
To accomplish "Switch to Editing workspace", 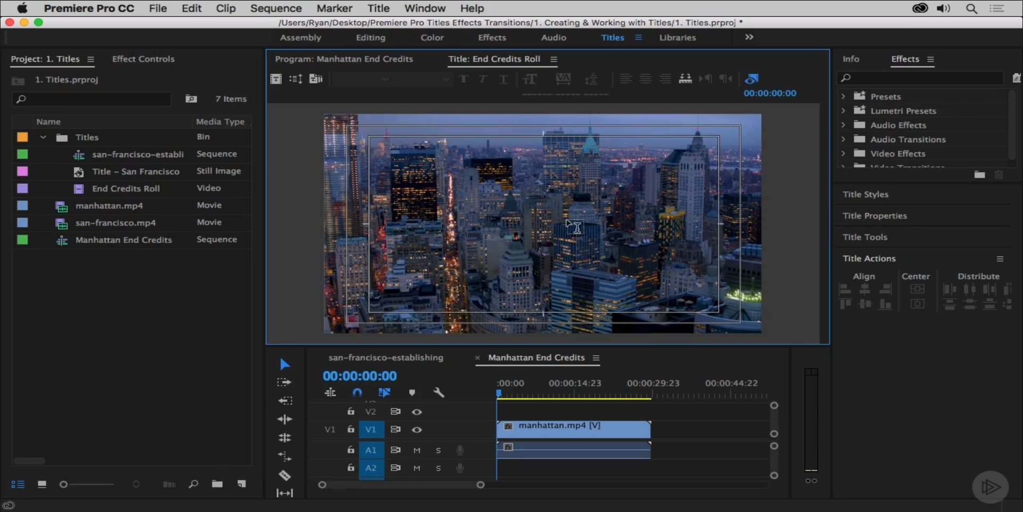I will pos(370,38).
